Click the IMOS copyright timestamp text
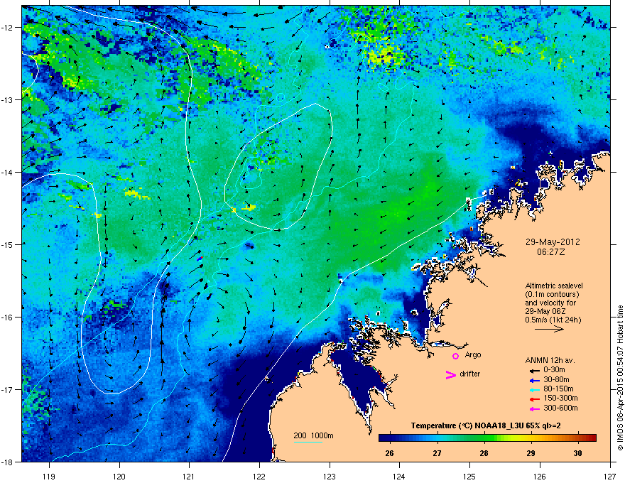This screenshot has height=483, width=625. tap(620, 378)
